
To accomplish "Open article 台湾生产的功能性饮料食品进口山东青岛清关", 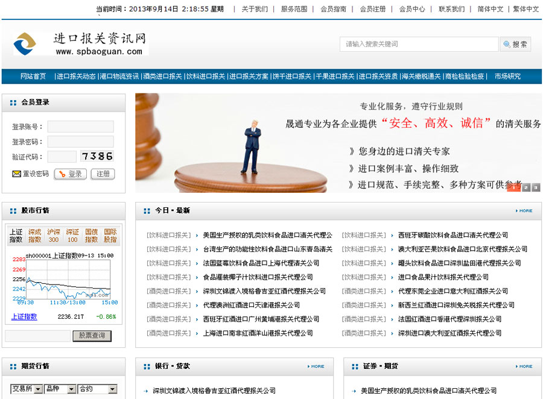I will 268,249.
